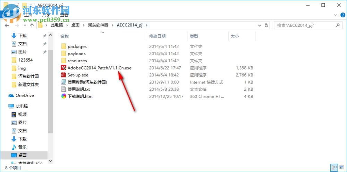Select the resources folder icon
Image resolution: width=347 pixels, height=172 pixels.
[64, 60]
